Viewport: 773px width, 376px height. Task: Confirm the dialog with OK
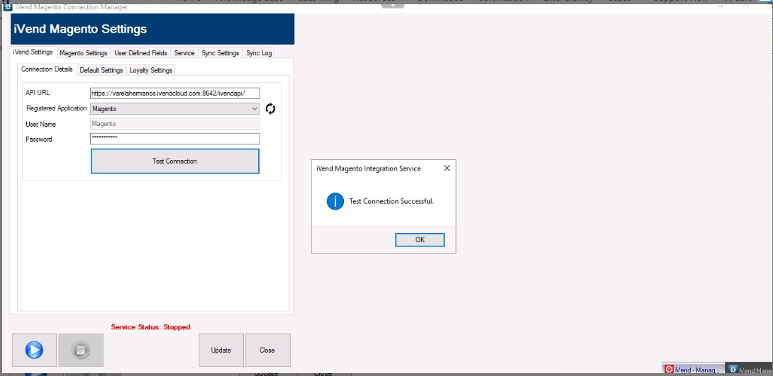[420, 239]
